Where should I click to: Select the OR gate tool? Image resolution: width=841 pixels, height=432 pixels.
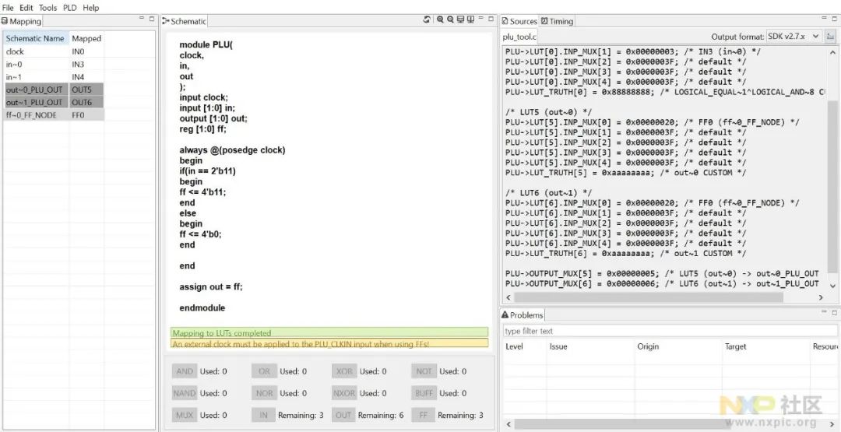[264, 371]
